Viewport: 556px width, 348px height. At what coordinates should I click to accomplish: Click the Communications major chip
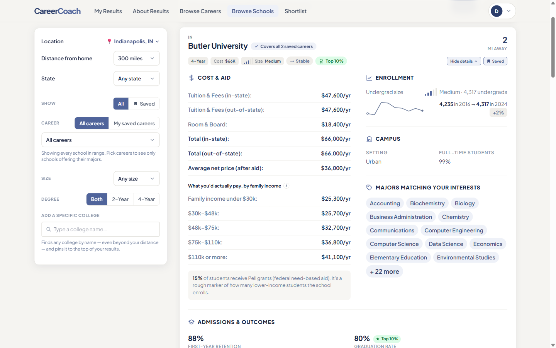(x=392, y=230)
